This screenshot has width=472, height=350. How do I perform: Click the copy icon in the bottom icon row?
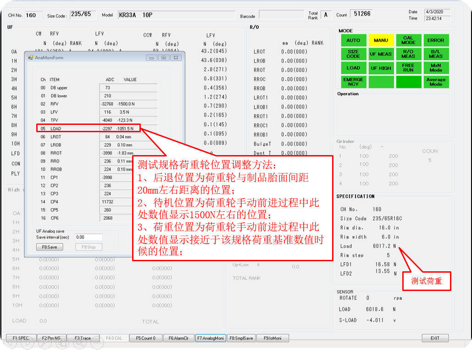pos(62,344)
